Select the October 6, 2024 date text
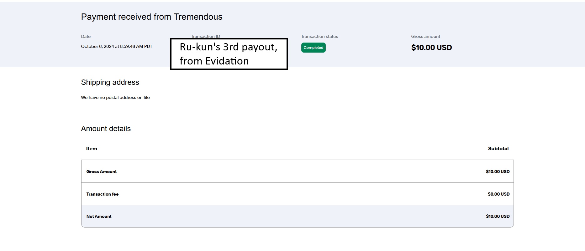Viewport: 585px width, 251px height. [117, 46]
